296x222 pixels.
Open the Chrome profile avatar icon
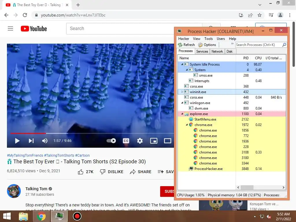point(280,15)
